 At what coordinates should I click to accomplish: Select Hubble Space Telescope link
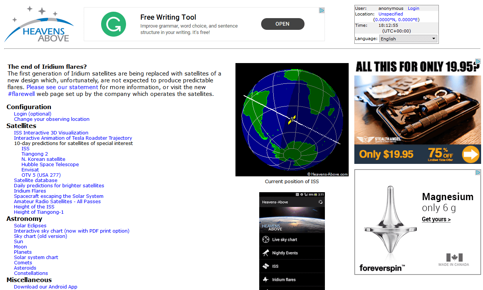tap(50, 164)
